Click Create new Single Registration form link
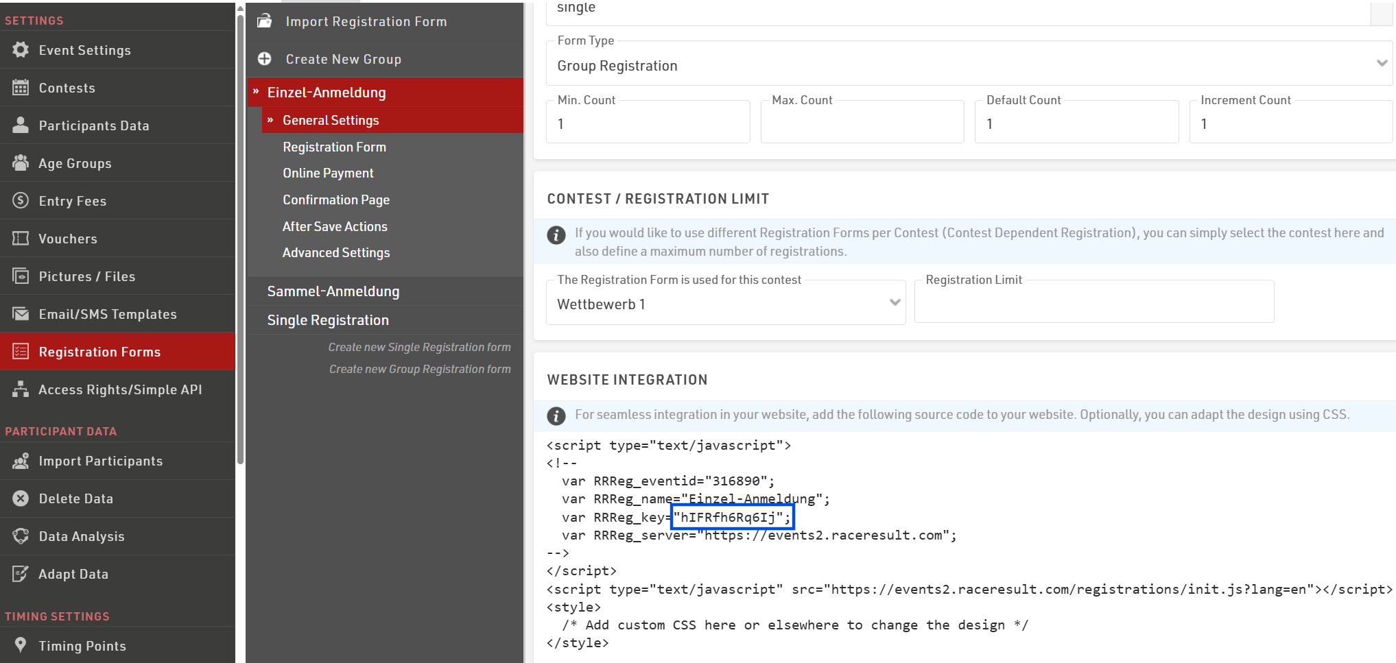Viewport: 1396px width, 663px height. click(419, 348)
